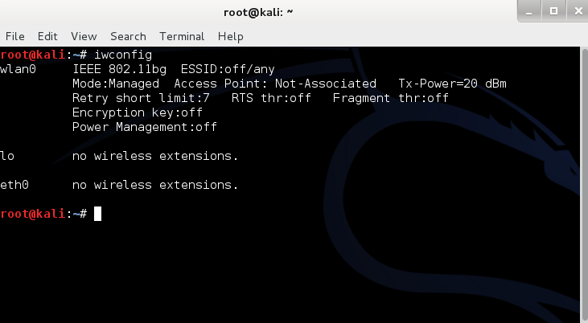
Task: Open the Help menu
Action: [x=231, y=37]
